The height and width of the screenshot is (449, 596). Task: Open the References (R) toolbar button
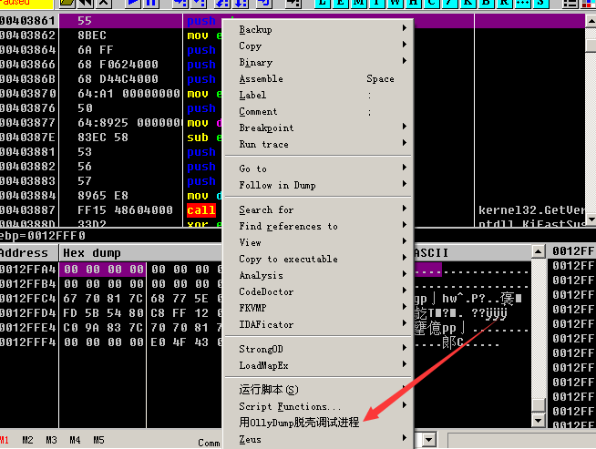click(504, 3)
